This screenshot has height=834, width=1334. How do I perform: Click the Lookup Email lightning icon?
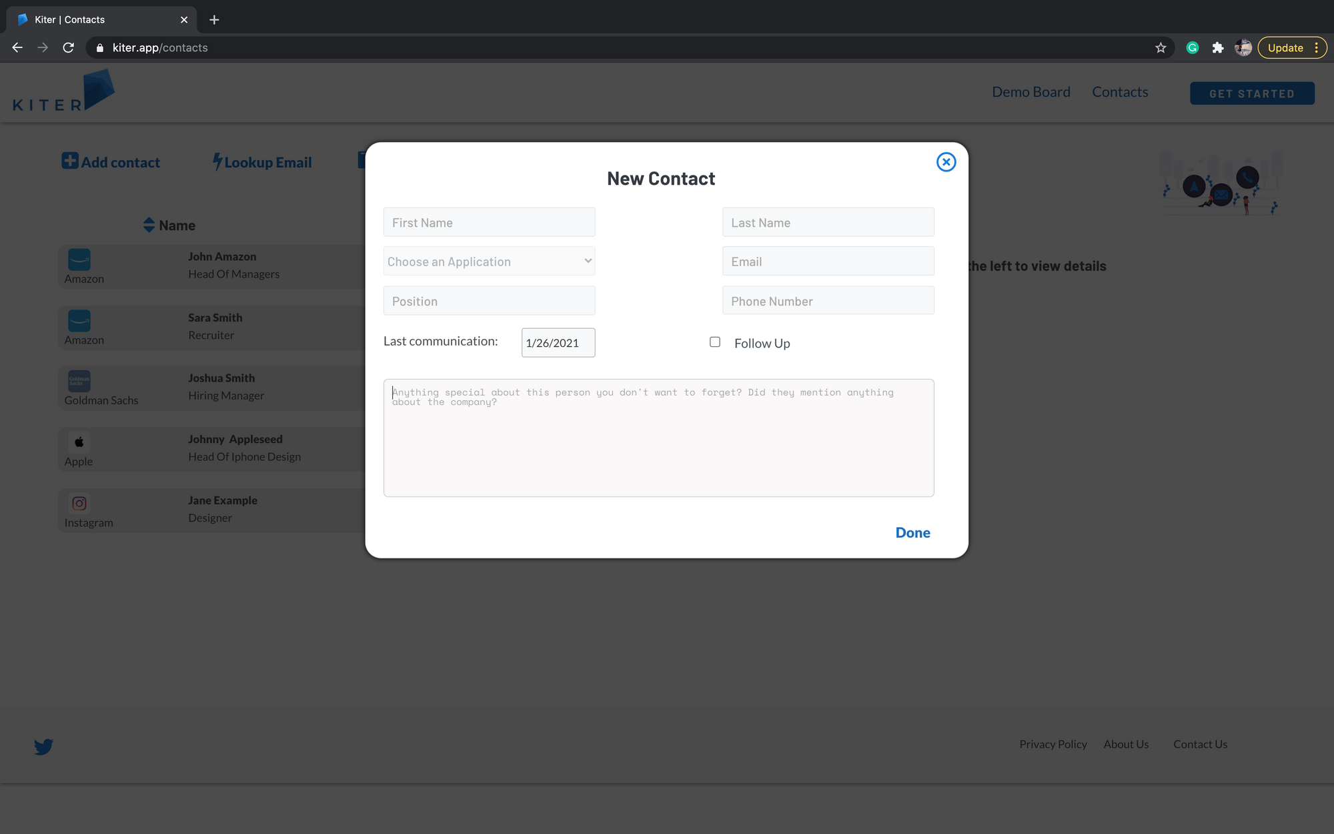point(217,161)
